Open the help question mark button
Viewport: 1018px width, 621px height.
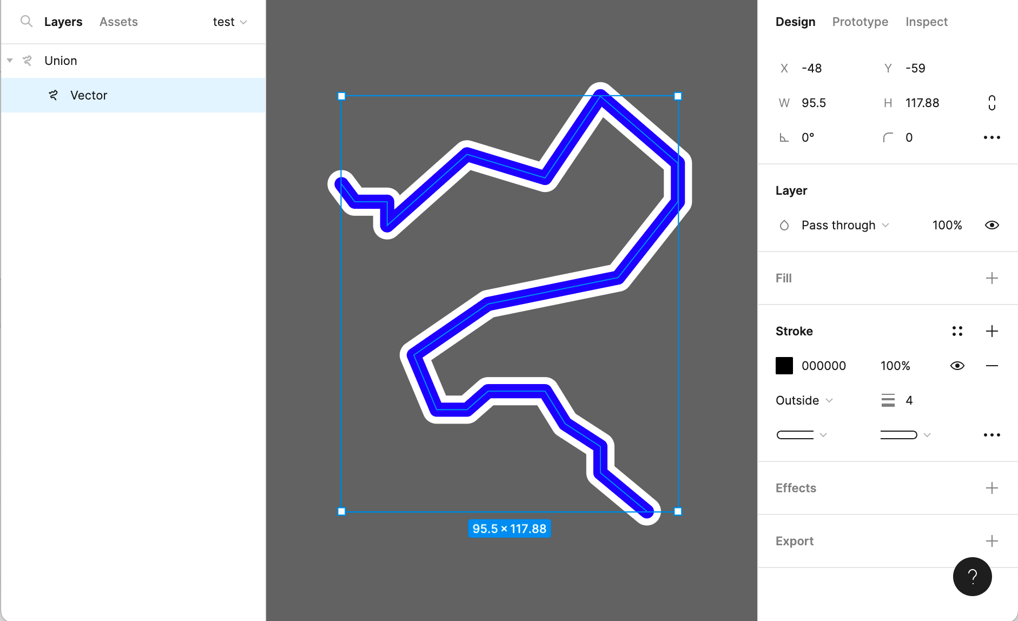pos(973,577)
